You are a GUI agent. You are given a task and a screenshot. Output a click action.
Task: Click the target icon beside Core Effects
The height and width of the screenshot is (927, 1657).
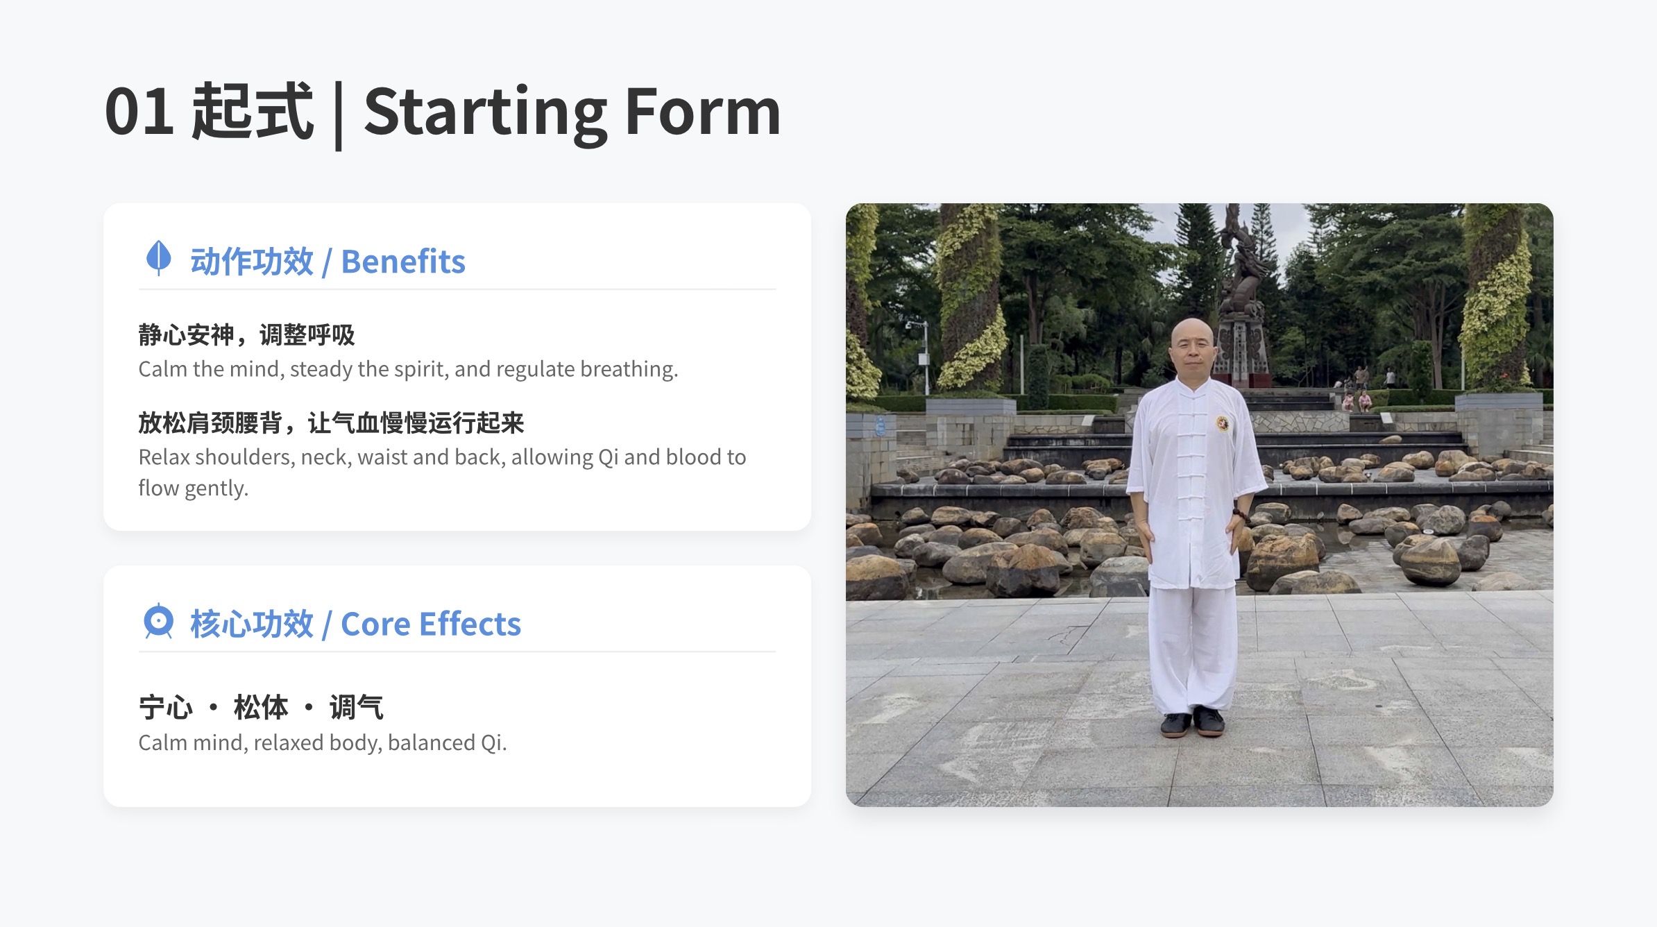158,621
